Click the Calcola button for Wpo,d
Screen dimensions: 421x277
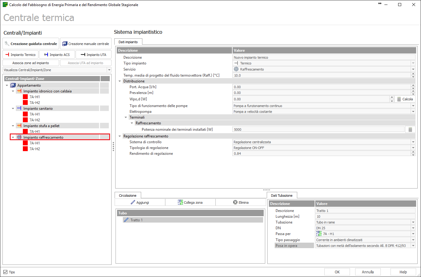[405, 99]
